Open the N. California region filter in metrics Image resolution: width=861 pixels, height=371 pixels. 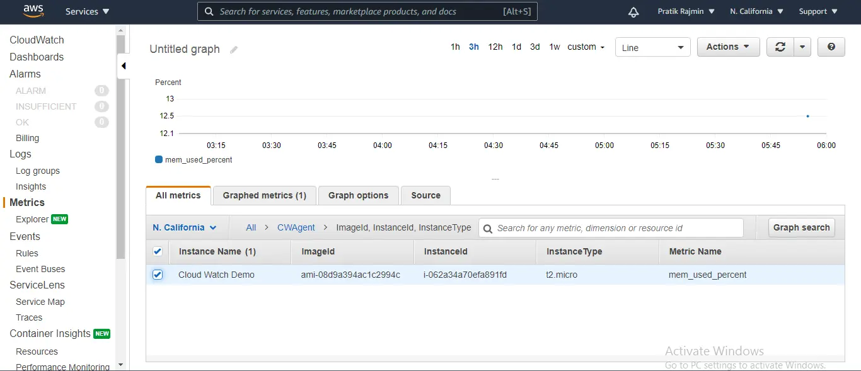[185, 227]
